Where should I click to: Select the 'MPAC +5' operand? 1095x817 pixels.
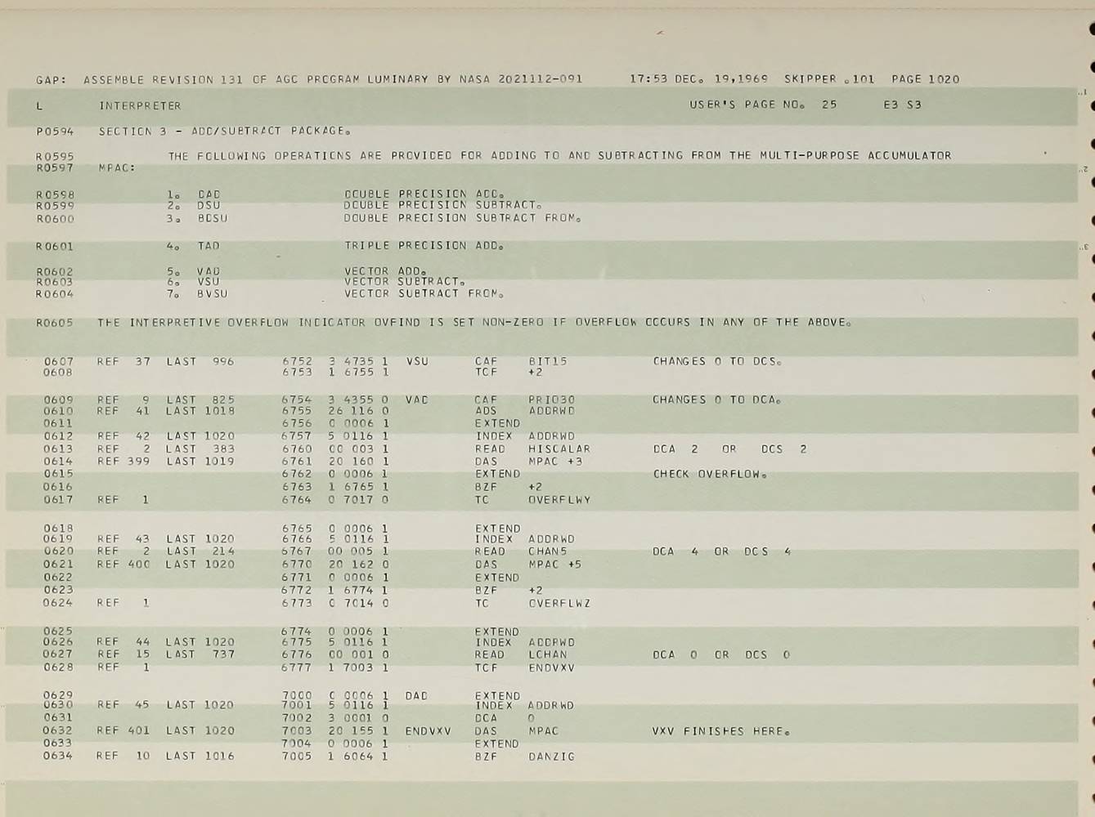555,564
